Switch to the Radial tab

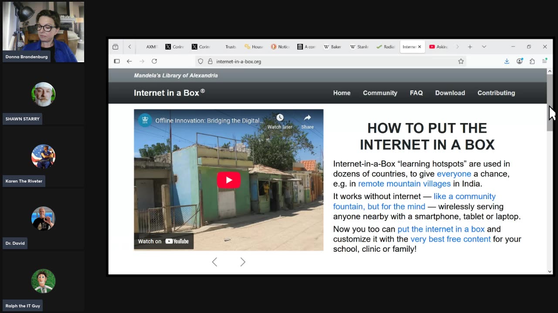pyautogui.click(x=385, y=47)
